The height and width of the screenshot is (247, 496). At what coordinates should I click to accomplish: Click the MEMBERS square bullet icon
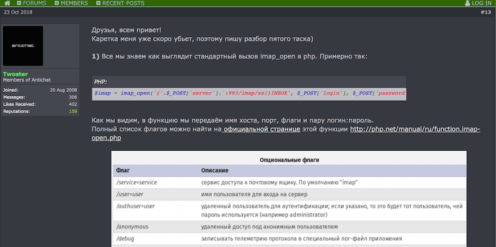pyautogui.click(x=56, y=3)
